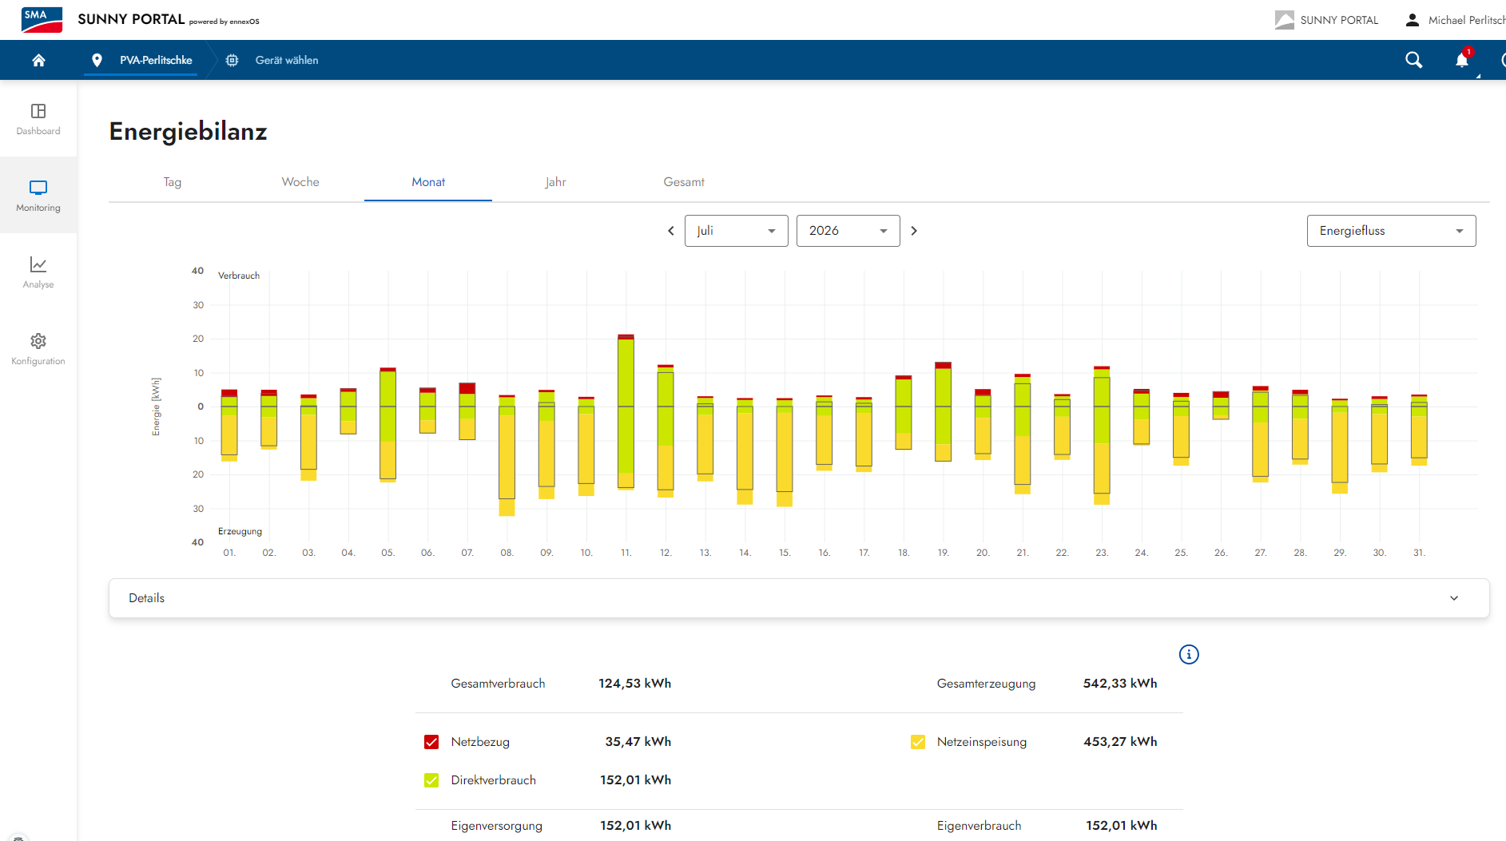
Task: Switch to the Tag tab
Action: pos(173,182)
